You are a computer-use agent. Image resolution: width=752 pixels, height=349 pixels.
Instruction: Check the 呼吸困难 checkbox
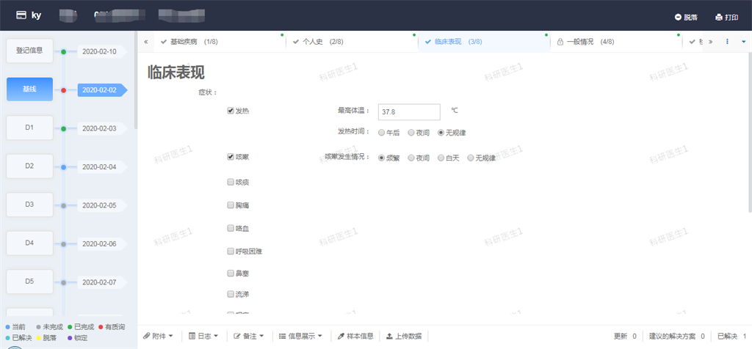click(x=231, y=251)
